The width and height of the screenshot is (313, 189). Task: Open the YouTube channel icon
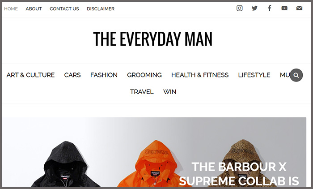tap(284, 8)
